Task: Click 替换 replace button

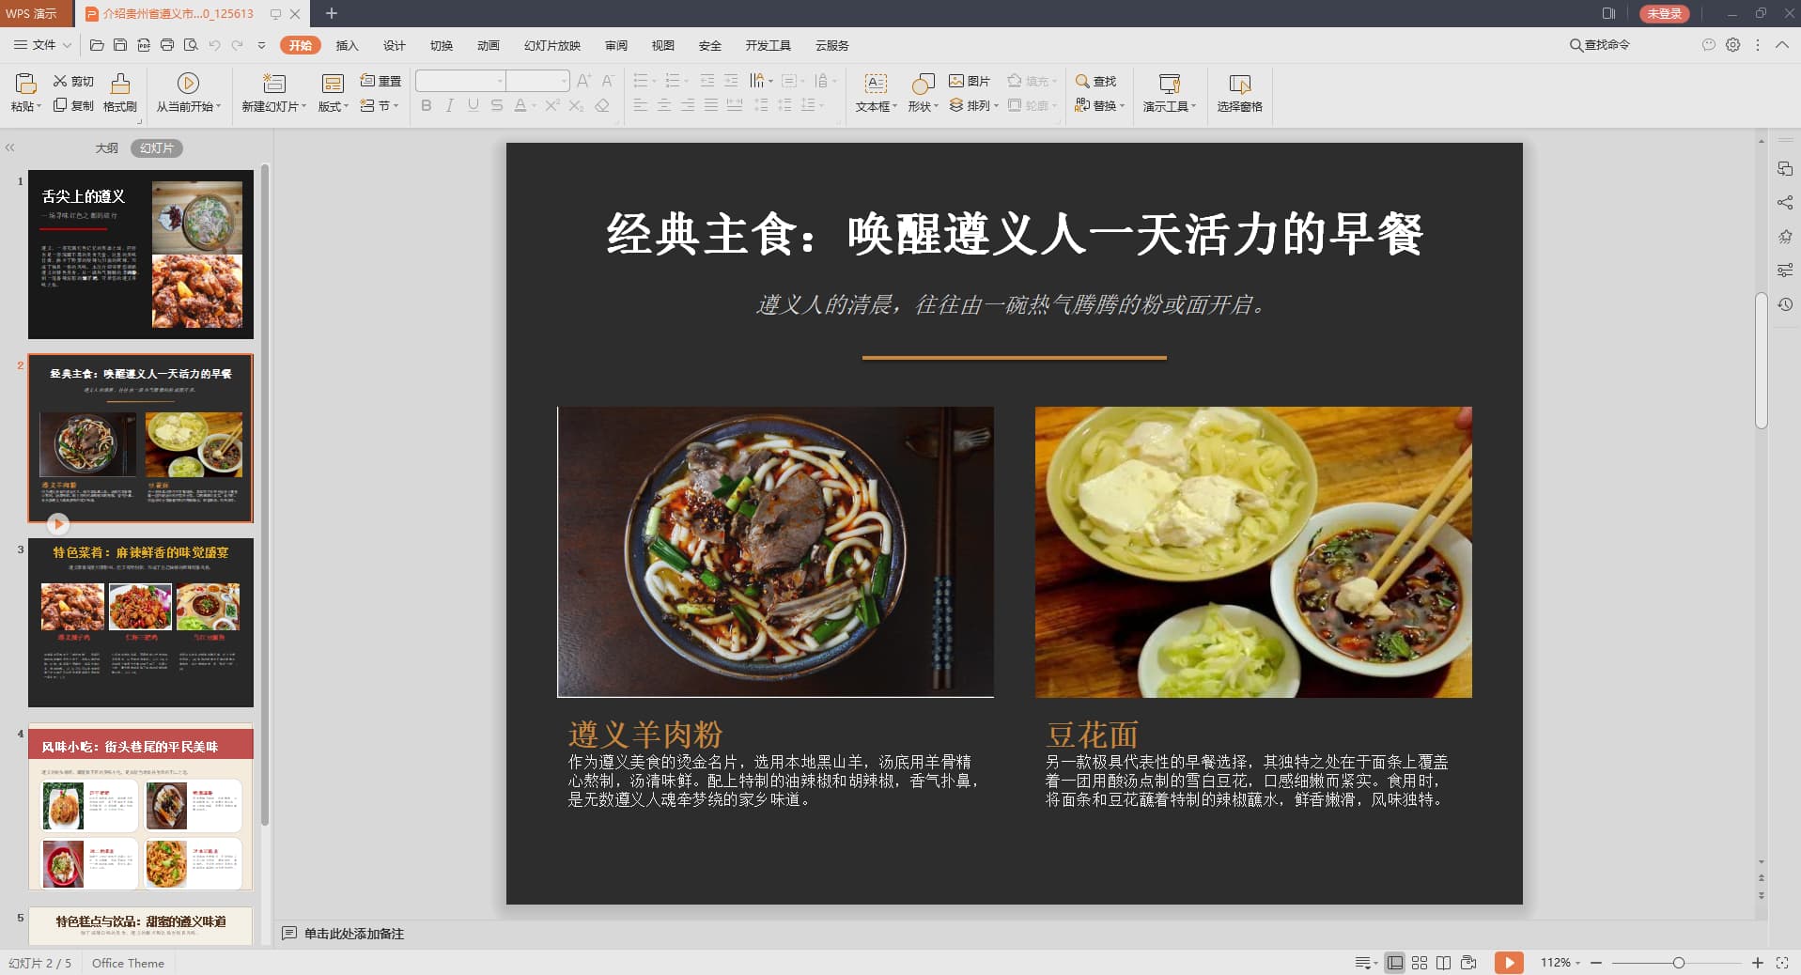Action: coord(1099,106)
